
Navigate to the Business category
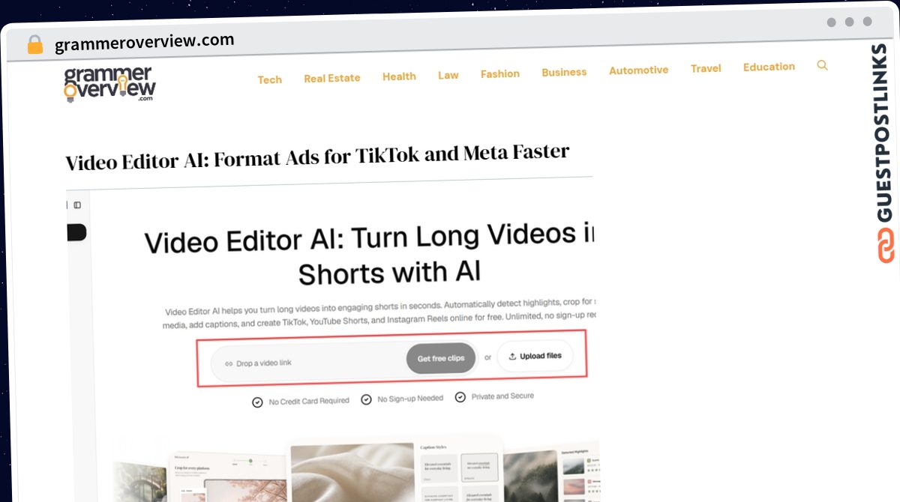564,72
